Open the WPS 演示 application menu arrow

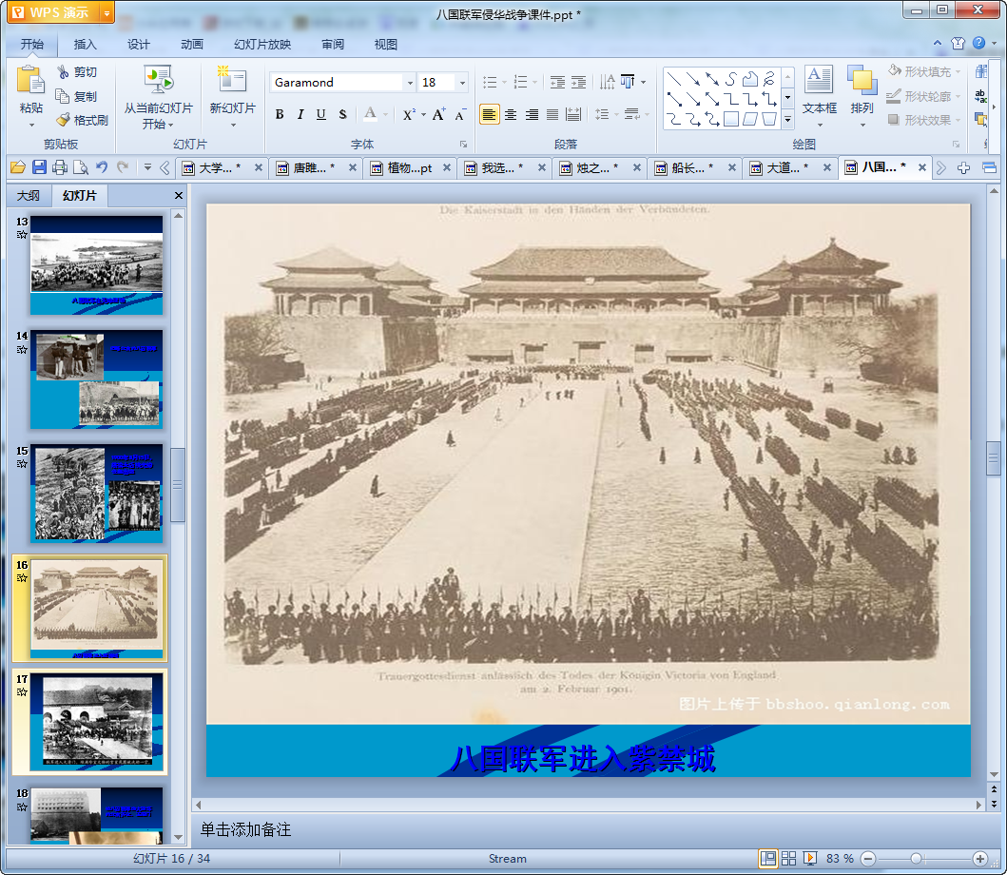click(107, 13)
